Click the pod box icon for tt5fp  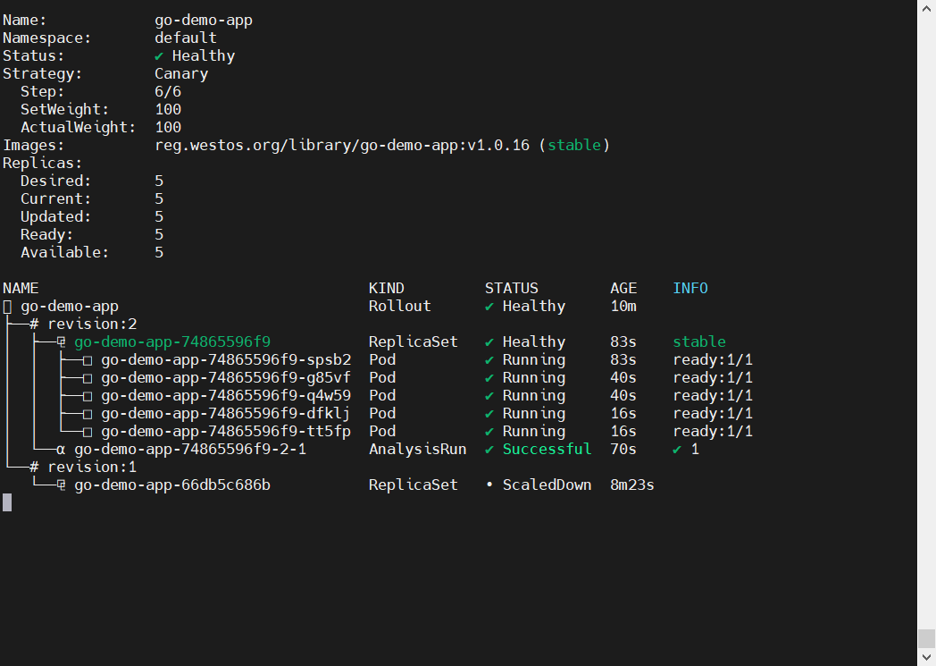[88, 432]
